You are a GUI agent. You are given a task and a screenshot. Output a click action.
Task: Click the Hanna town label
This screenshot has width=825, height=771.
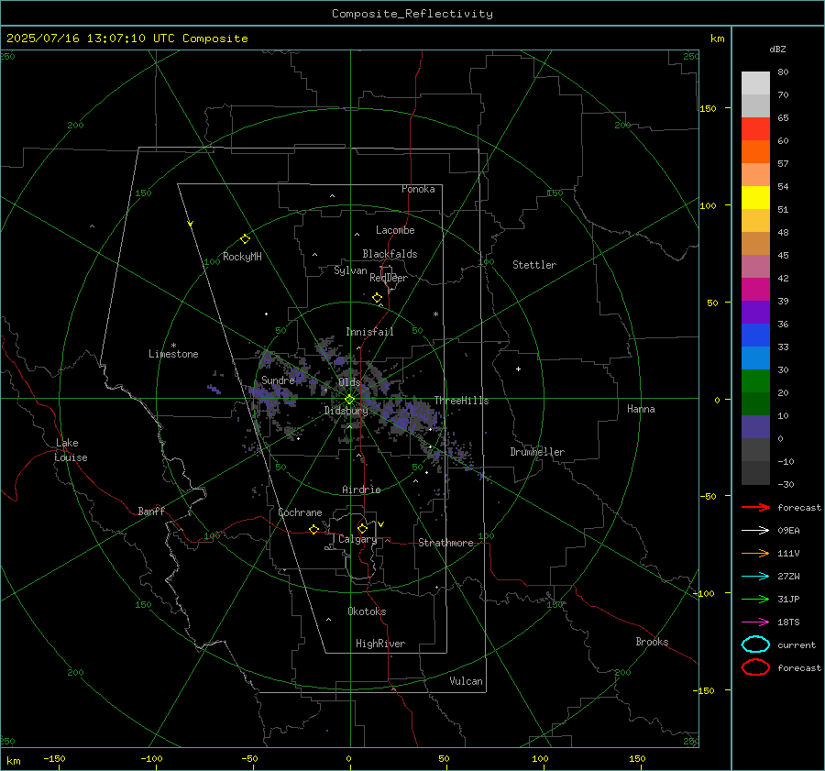point(641,409)
